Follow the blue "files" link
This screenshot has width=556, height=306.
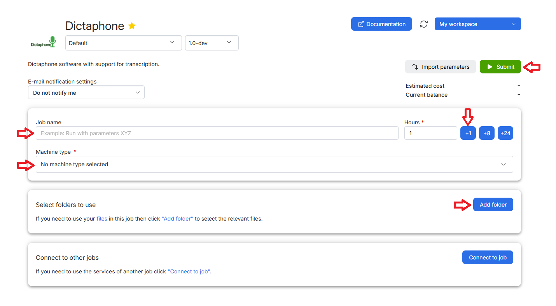click(102, 219)
